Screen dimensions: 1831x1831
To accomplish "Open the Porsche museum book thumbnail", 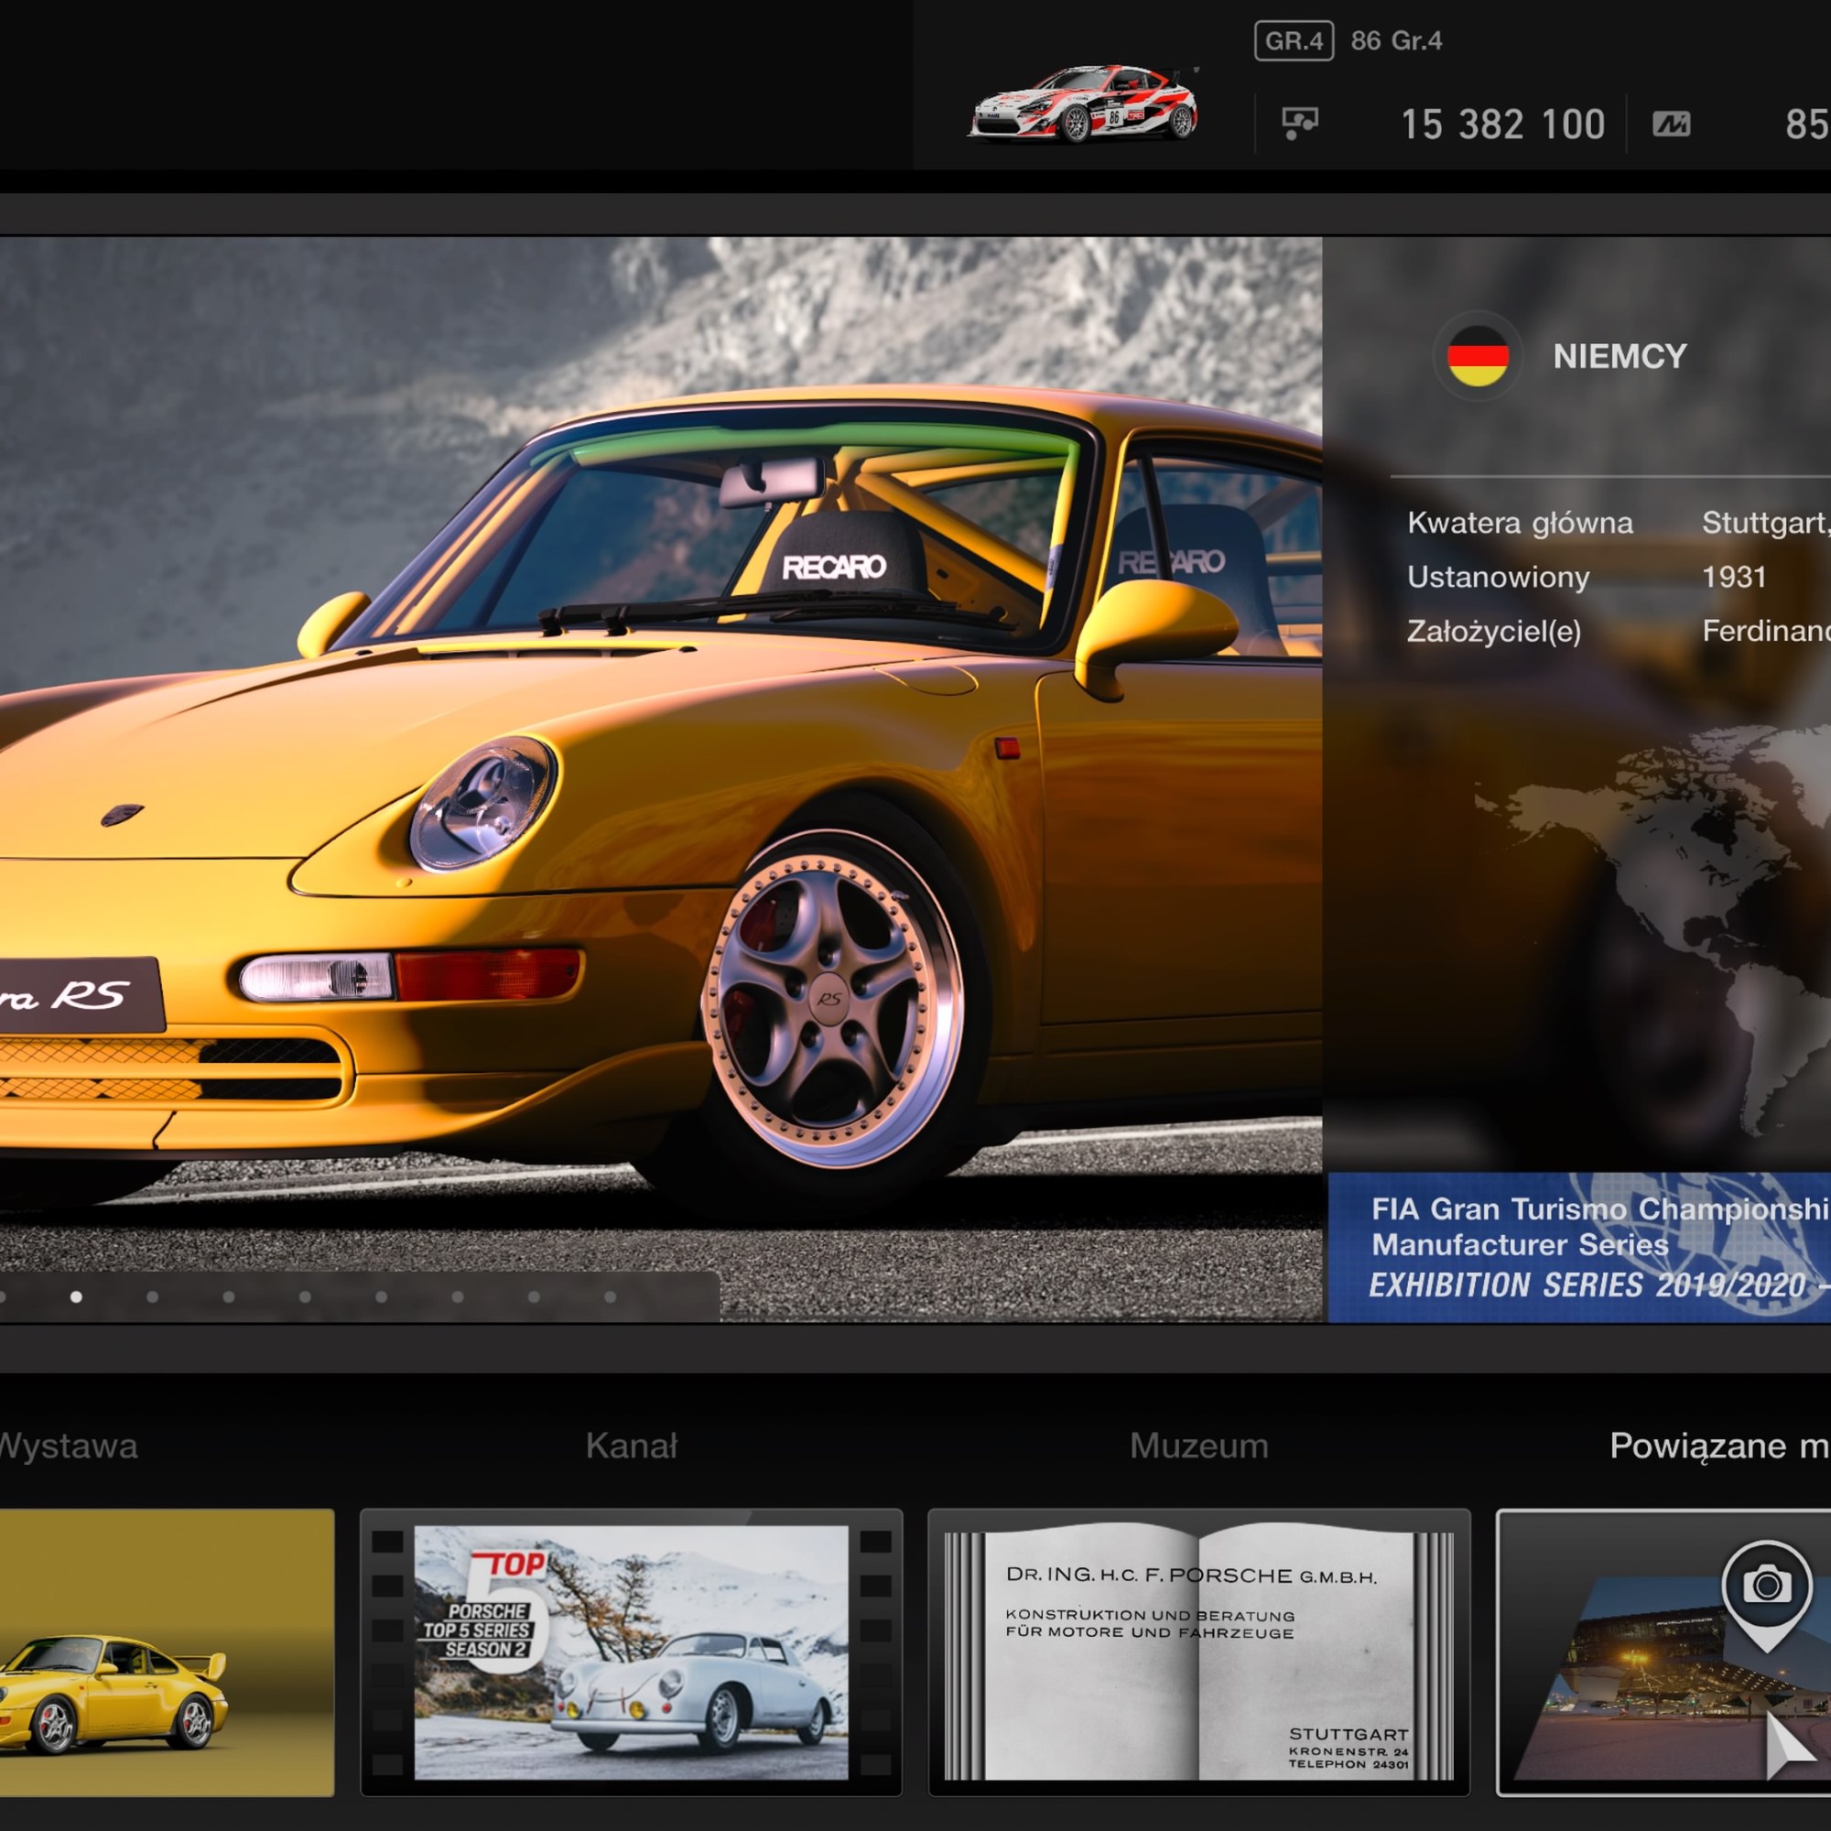I will 1199,1652.
